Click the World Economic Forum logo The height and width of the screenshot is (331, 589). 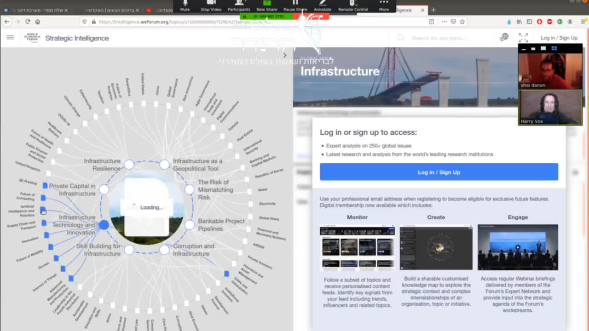coord(32,38)
